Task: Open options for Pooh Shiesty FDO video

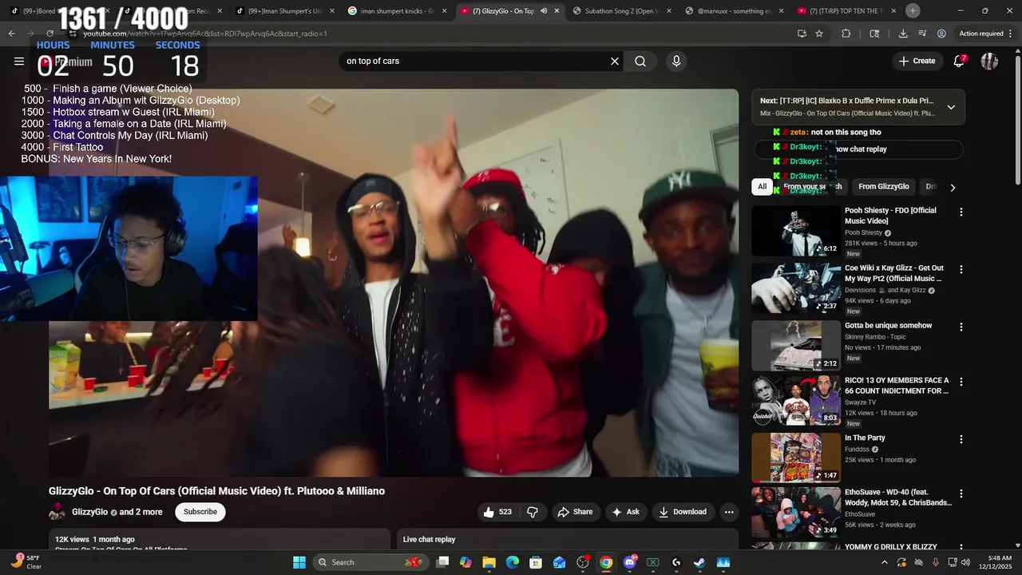Action: click(961, 212)
